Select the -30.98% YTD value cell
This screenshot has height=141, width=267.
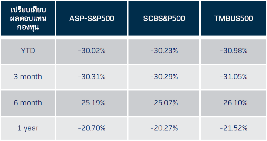[233, 51]
